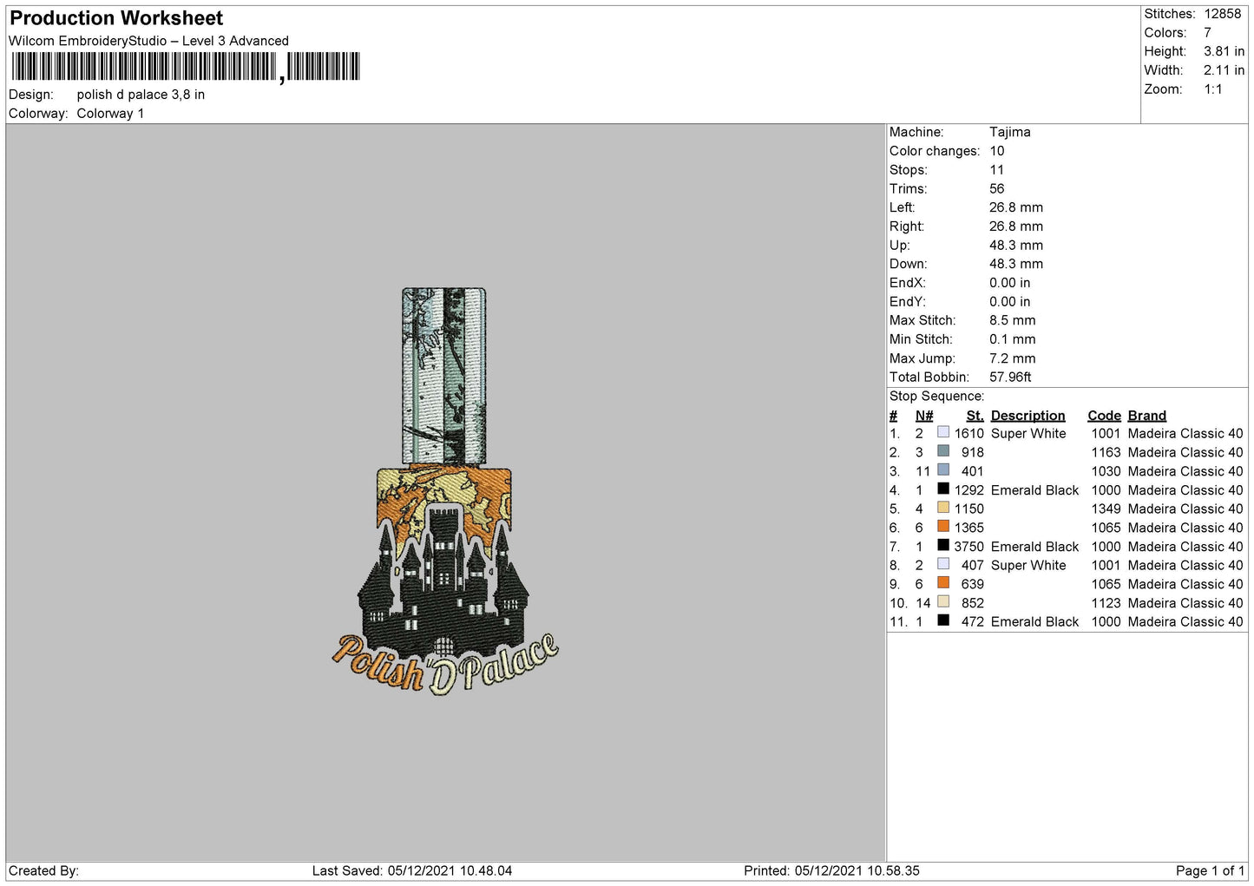Image resolution: width=1254 pixels, height=886 pixels.
Task: Click the stitch count "852"
Action: tap(973, 603)
